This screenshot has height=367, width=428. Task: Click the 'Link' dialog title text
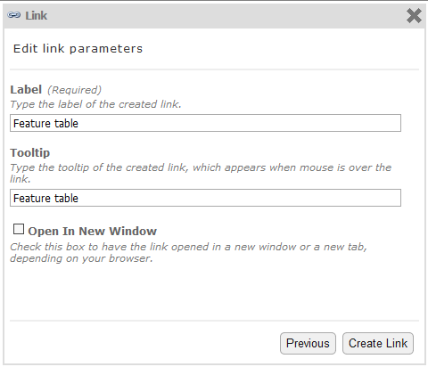click(x=36, y=15)
